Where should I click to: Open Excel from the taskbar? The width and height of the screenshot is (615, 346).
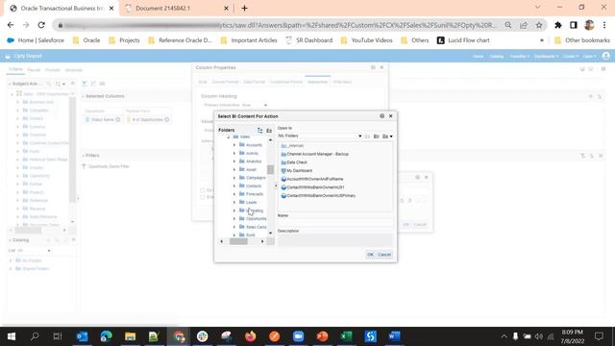[x=346, y=336]
